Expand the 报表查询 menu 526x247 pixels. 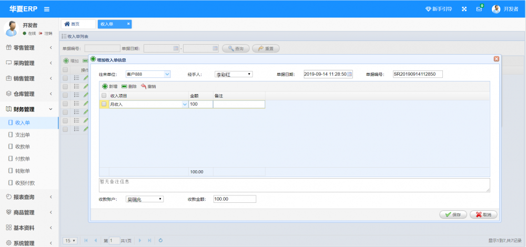coord(29,197)
